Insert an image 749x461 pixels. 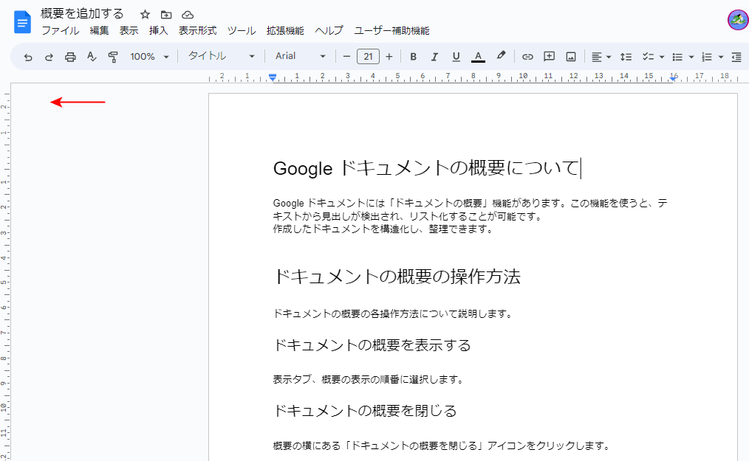[571, 57]
